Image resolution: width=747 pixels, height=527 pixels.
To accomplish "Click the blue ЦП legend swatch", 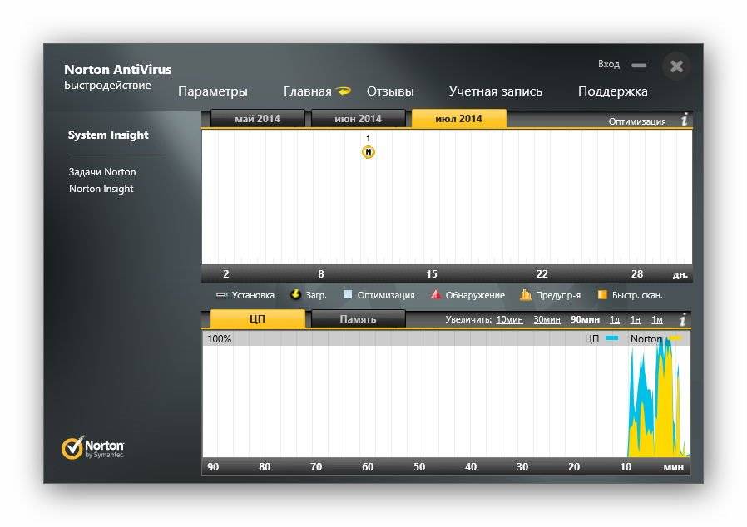I will pyautogui.click(x=611, y=338).
